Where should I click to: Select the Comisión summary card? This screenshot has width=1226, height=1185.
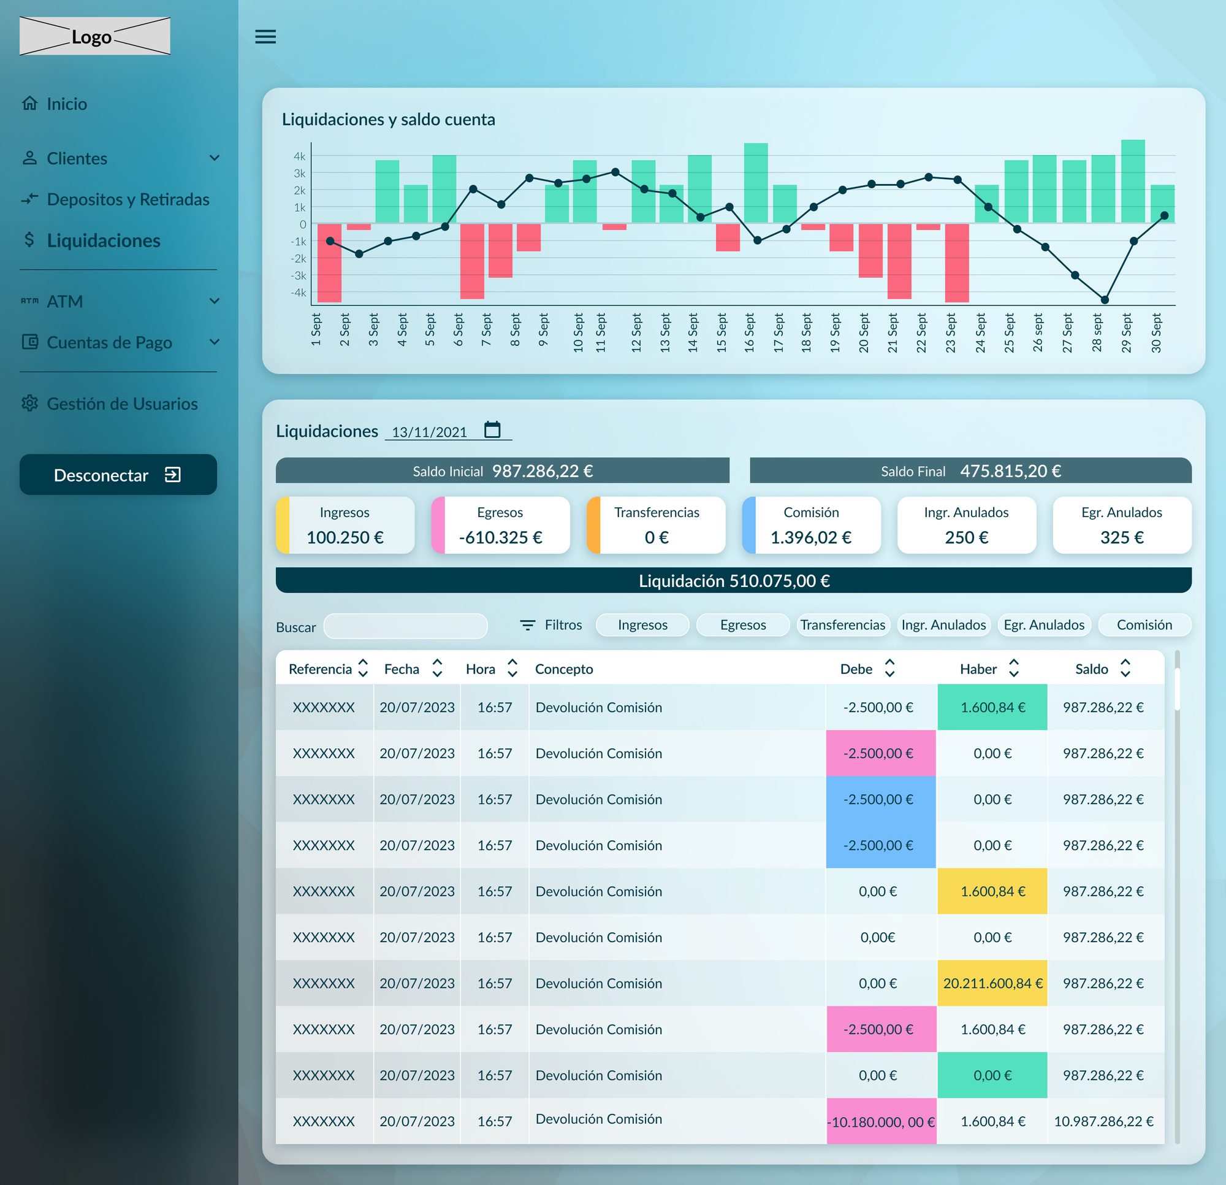point(811,525)
